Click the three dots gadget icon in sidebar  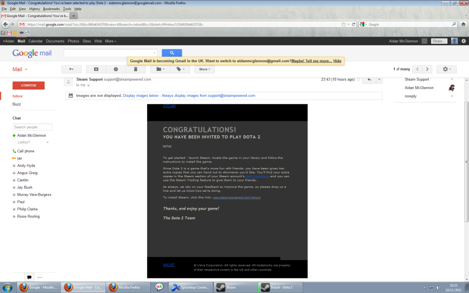(x=40, y=277)
